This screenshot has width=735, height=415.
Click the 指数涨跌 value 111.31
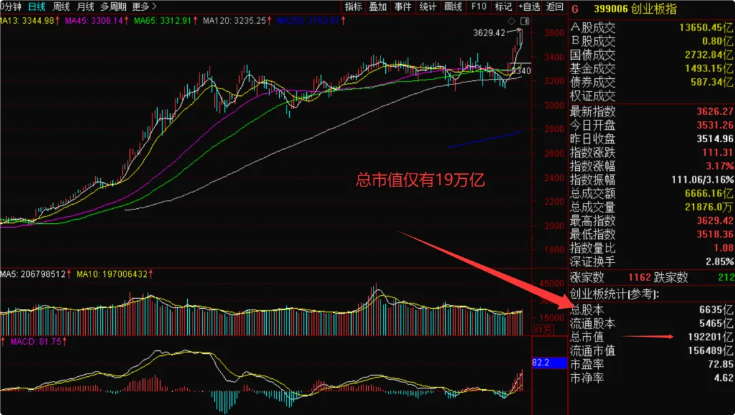(718, 152)
